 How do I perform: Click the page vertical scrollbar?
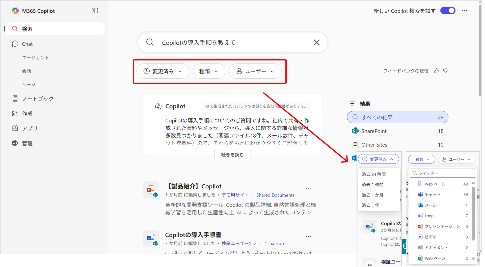480,50
